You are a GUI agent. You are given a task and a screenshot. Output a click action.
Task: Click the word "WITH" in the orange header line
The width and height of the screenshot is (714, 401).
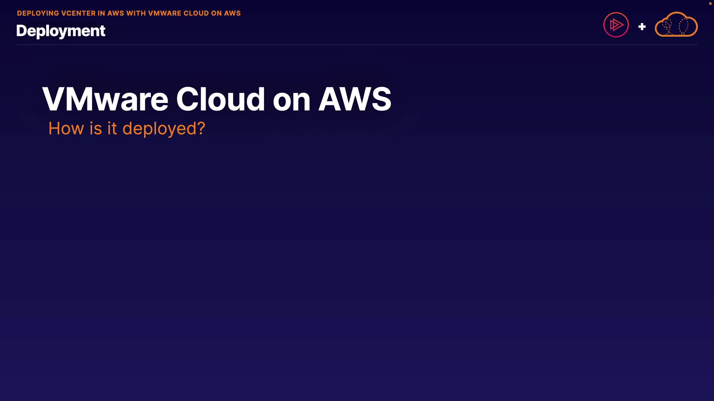(x=136, y=13)
